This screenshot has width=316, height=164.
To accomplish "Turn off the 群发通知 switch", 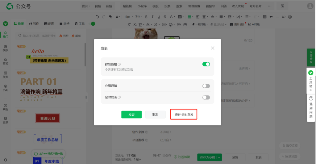I will (x=206, y=64).
